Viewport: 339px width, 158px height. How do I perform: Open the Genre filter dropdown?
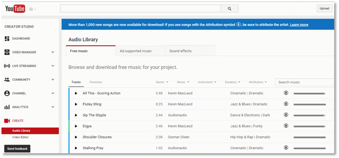pyautogui.click(x=162, y=82)
